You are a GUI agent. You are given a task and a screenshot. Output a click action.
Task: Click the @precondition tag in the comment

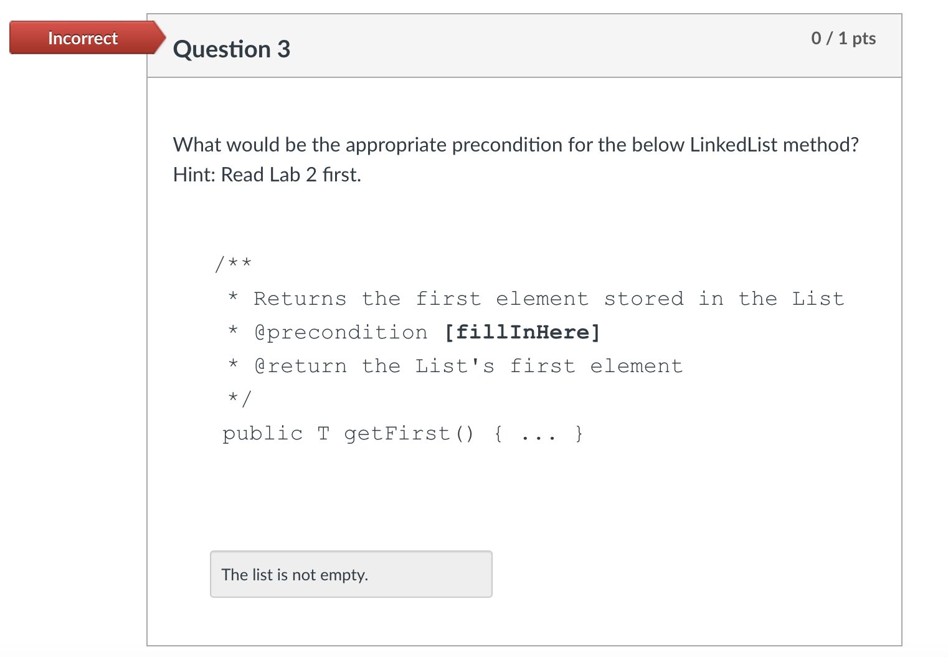[340, 332]
